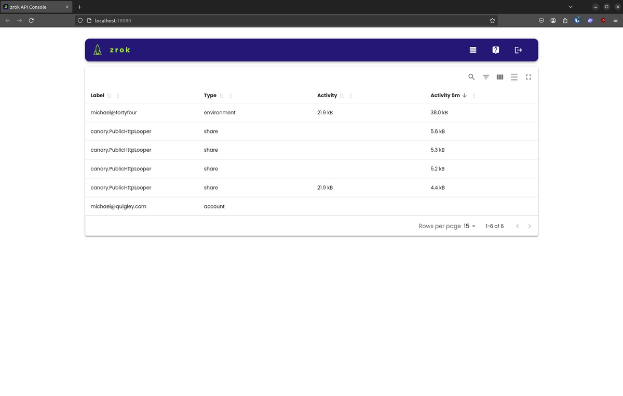Click the Activity 5m column header text
The image size is (623, 396).
[x=445, y=96]
